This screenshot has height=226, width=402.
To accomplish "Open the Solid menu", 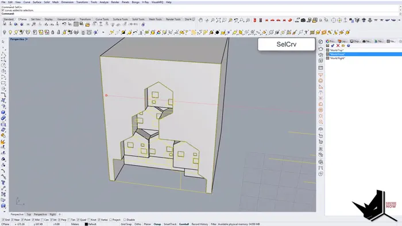I will pos(47,2).
